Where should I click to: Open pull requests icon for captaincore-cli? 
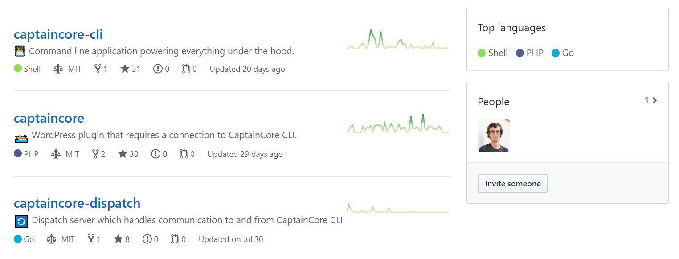[186, 69]
